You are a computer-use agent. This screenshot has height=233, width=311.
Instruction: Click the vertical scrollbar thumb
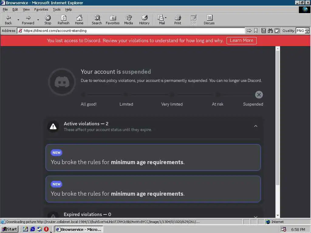(x=278, y=118)
